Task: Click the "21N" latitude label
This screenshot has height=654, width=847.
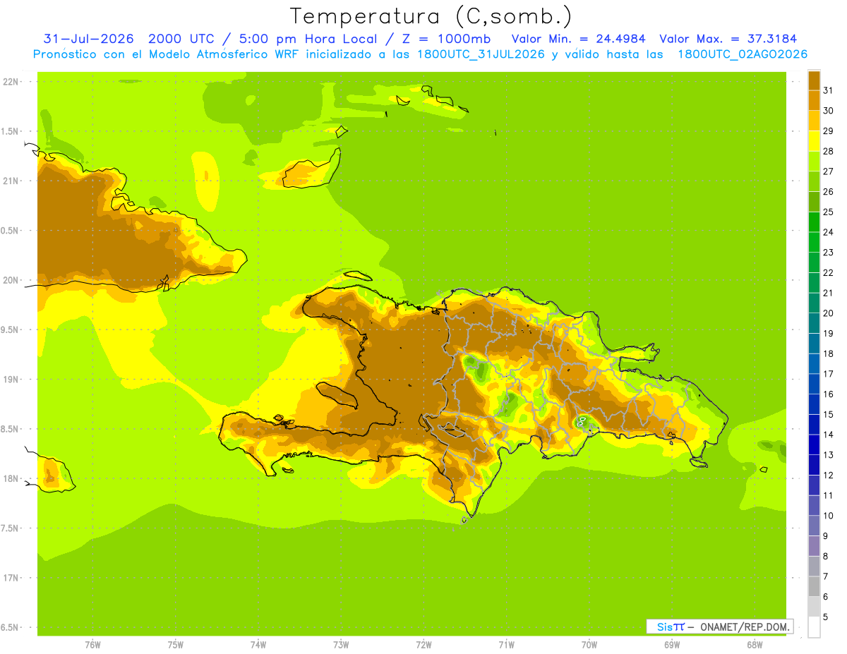Action: (11, 181)
